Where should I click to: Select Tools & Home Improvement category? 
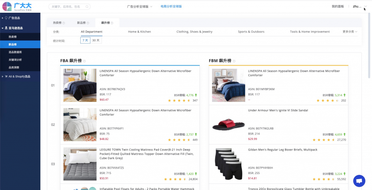click(x=310, y=32)
